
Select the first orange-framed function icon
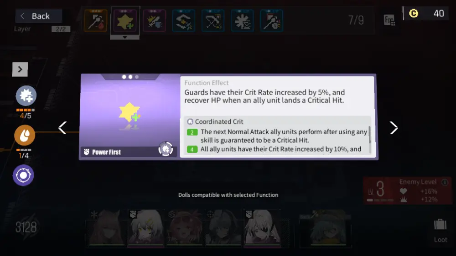[x=96, y=20]
